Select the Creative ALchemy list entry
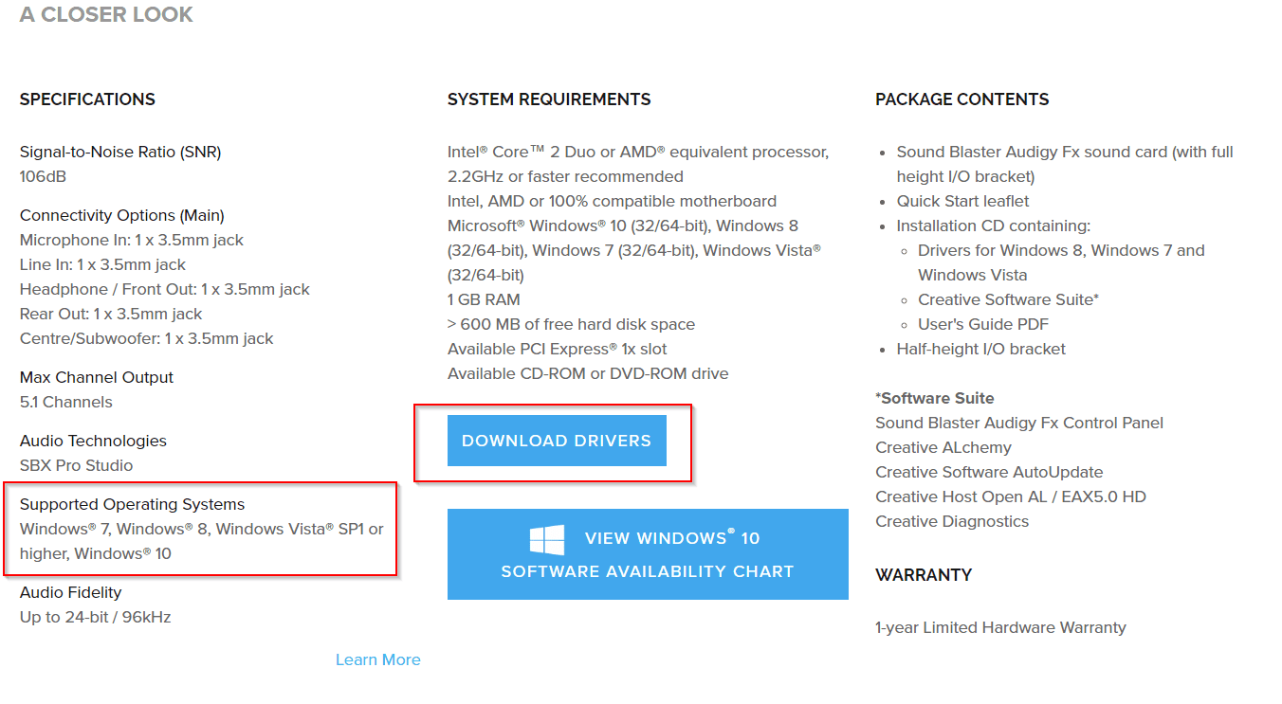 pos(942,446)
